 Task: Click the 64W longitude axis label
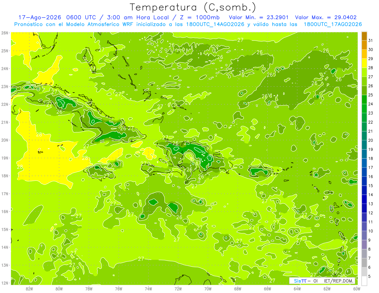297,289
